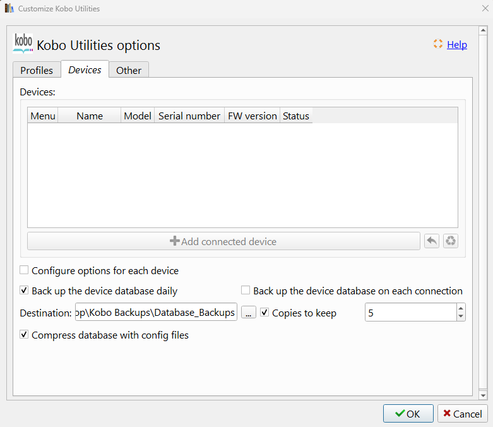This screenshot has height=427, width=493.
Task: Close the Customize Kobo Utilities window
Action: point(485,8)
